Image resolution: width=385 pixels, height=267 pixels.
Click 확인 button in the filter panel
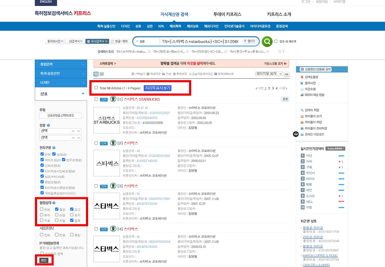44,260
